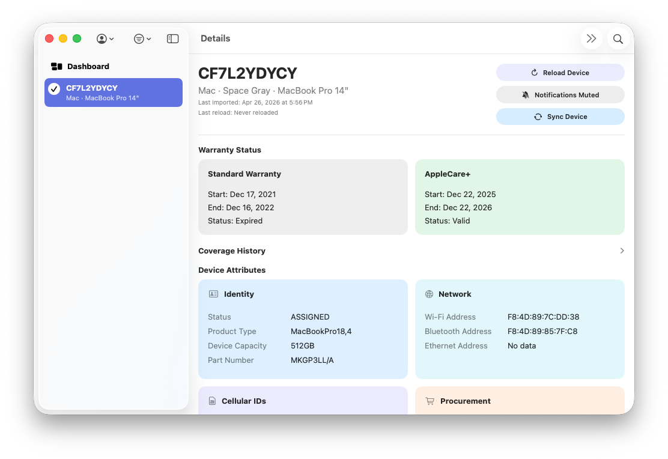The image size is (668, 459).
Task: Click the Device Capacity value 512GB
Action: pyautogui.click(x=303, y=345)
